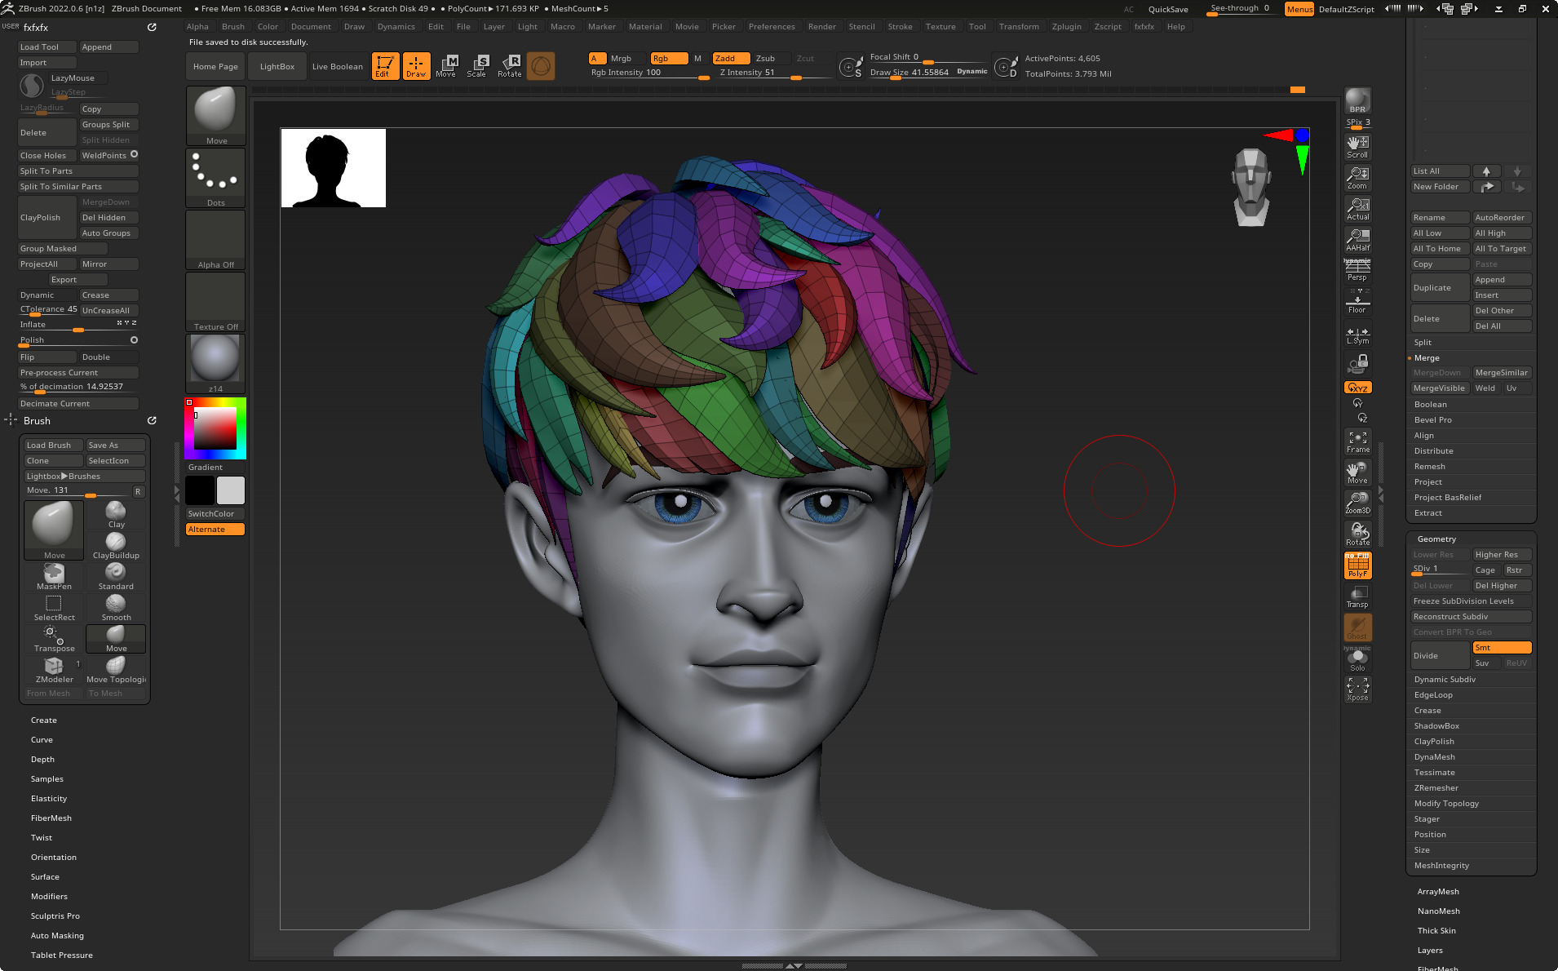The width and height of the screenshot is (1558, 971).
Task: Click the Zoom3D icon
Action: [x=1357, y=503]
